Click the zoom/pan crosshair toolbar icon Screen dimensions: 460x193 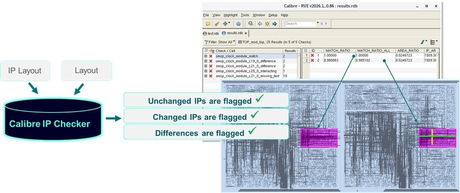coord(225,24)
